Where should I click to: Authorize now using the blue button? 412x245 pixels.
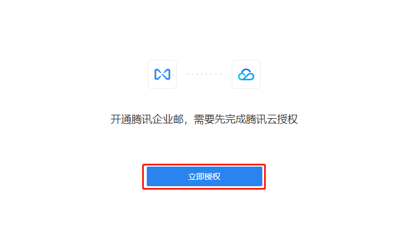pos(205,176)
